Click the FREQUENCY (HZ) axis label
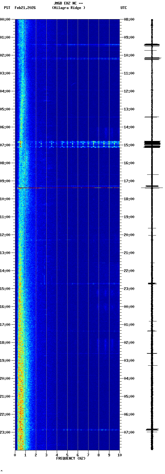Viewport: 165px width, 474px height. pyautogui.click(x=71, y=458)
